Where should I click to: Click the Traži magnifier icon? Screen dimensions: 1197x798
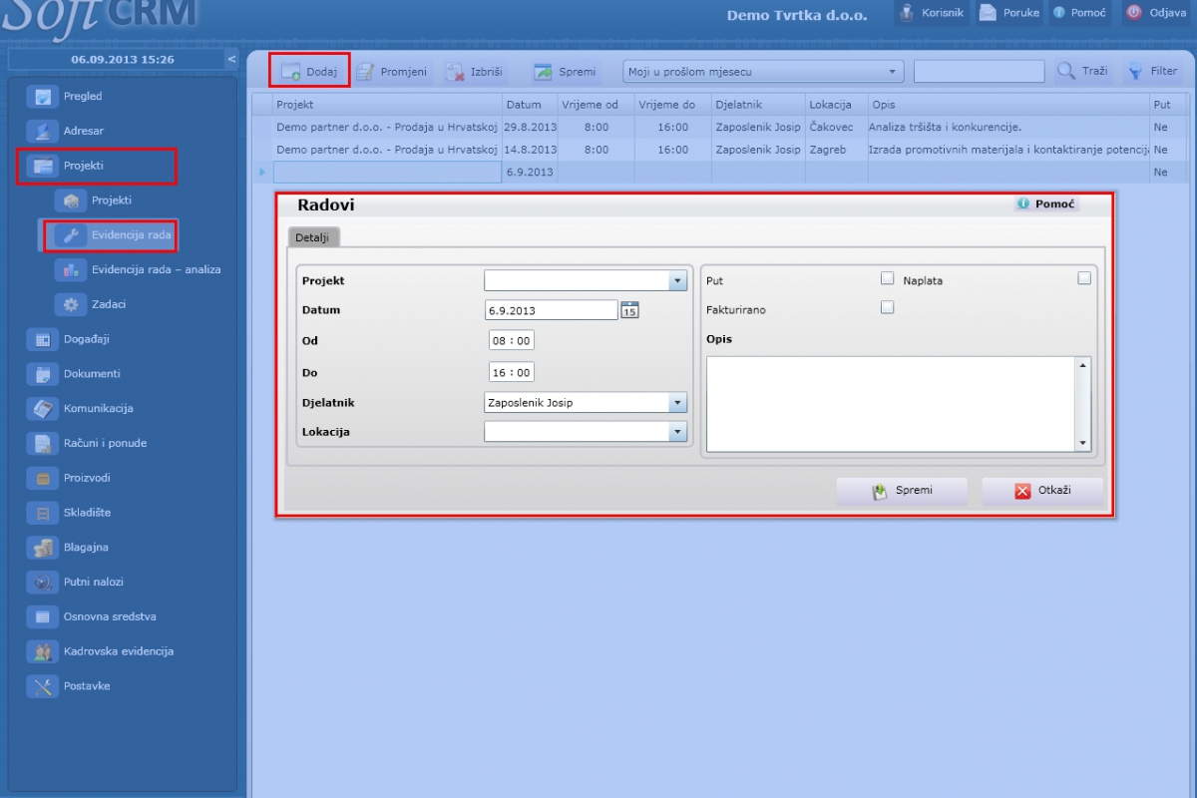tap(1066, 72)
